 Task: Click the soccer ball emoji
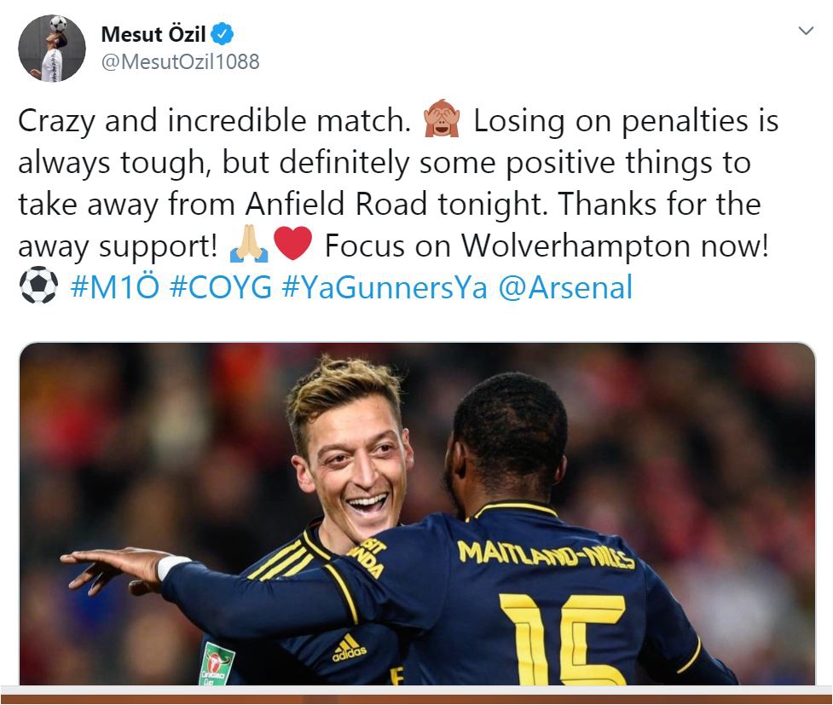point(38,286)
